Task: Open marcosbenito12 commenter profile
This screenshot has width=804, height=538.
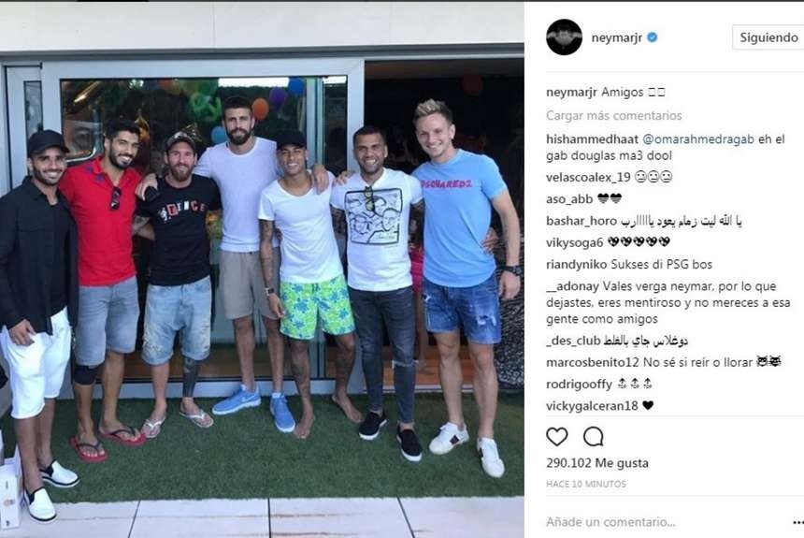Action: (592, 362)
